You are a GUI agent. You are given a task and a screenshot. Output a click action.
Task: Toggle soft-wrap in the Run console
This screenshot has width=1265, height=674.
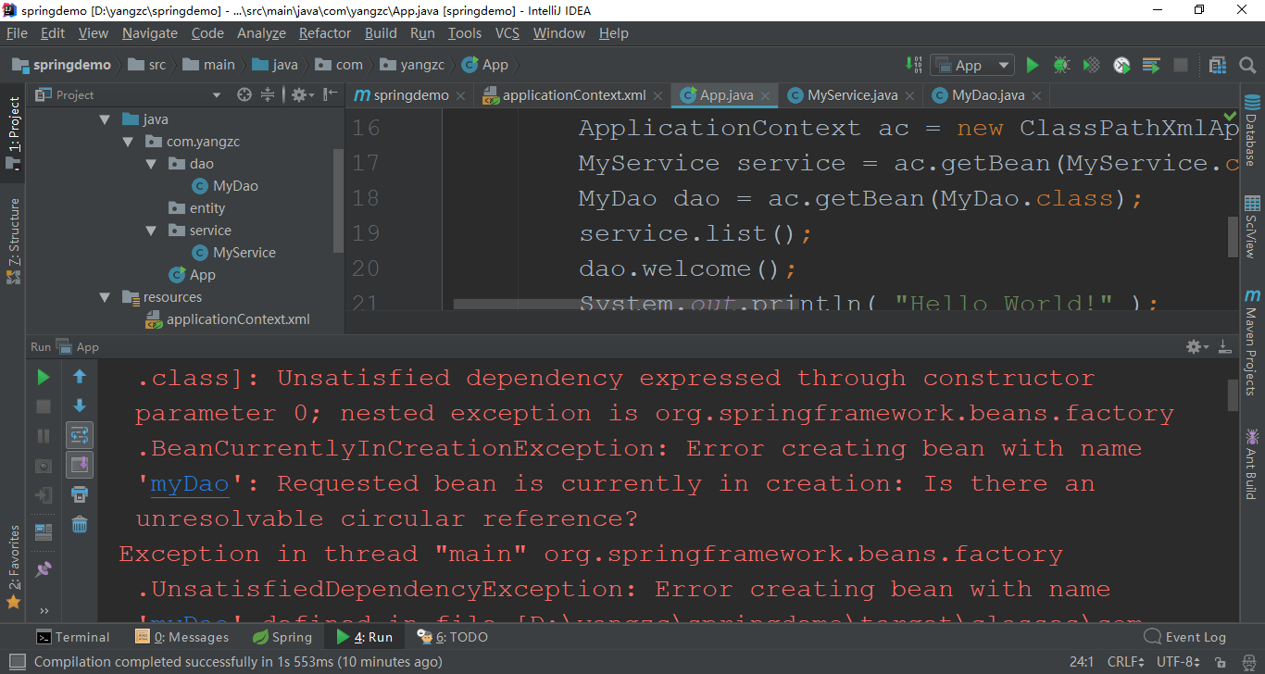pos(80,435)
